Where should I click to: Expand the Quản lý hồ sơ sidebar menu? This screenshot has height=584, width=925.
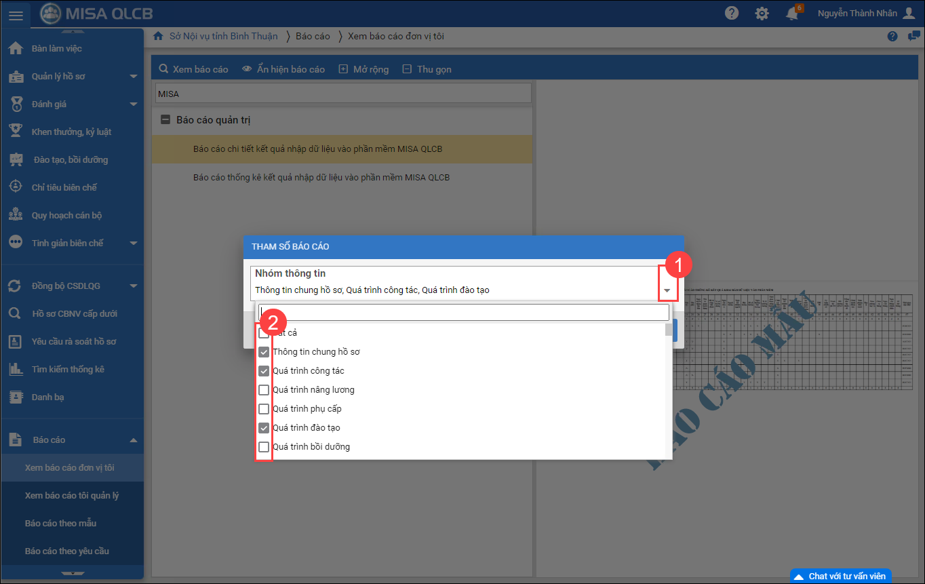(x=133, y=77)
